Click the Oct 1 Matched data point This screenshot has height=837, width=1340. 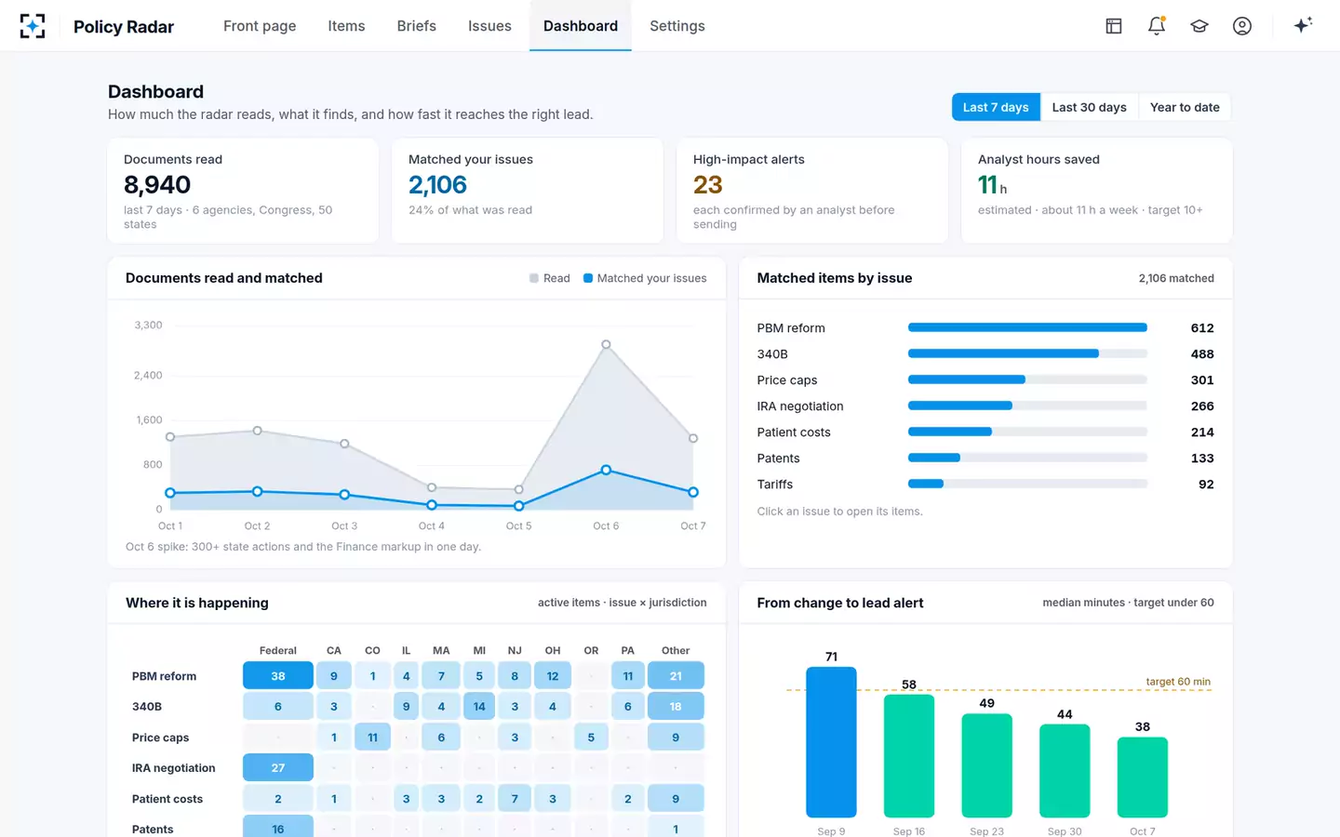click(170, 493)
